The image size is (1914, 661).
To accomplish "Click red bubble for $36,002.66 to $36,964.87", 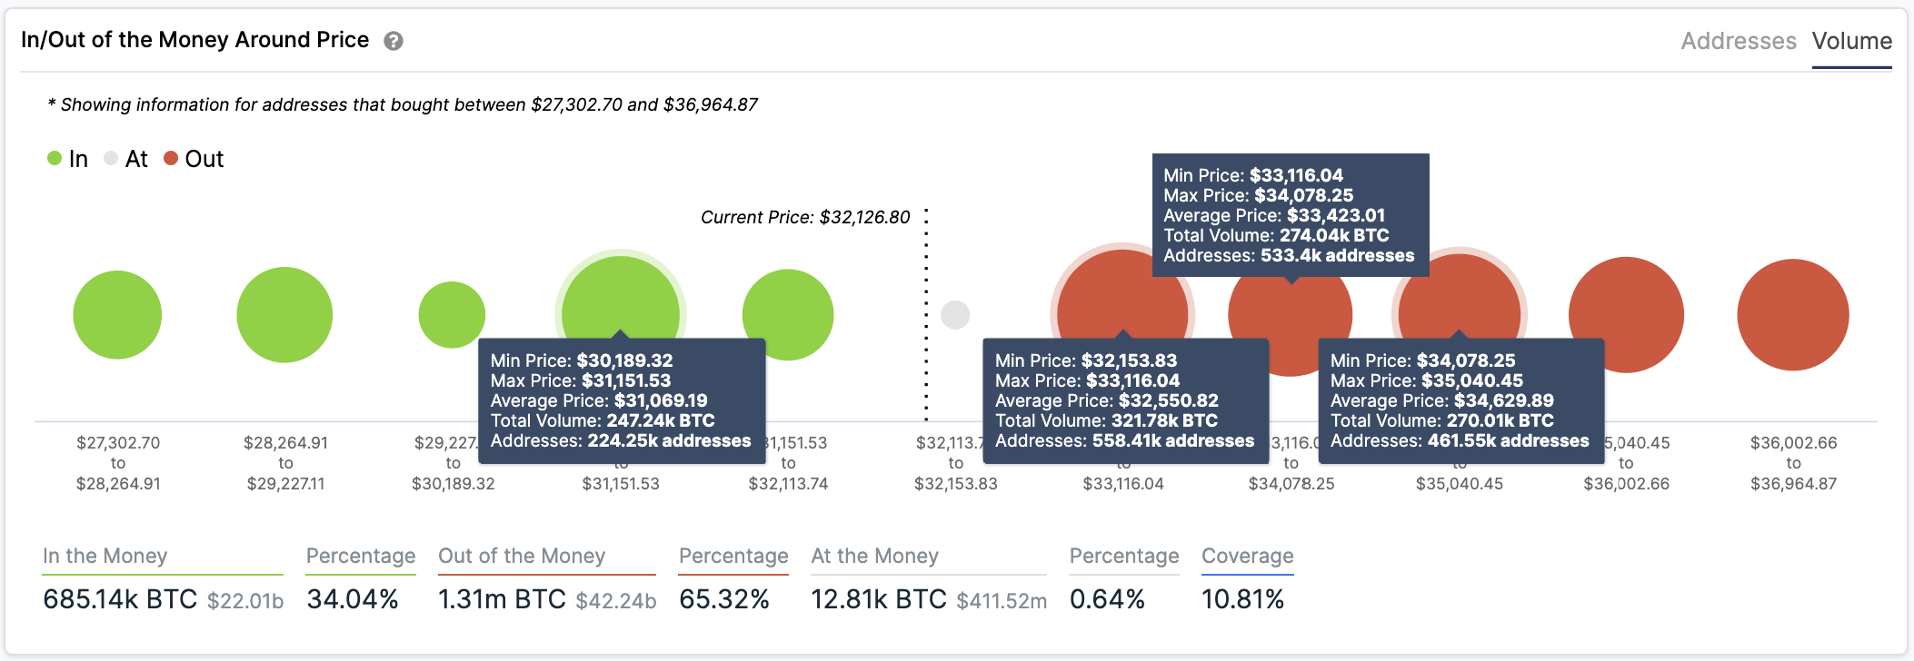I will tap(1793, 315).
